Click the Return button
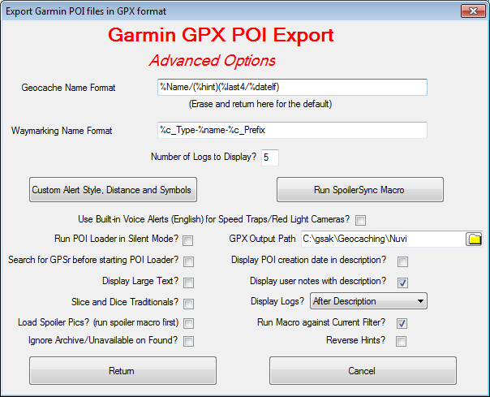 [122, 371]
